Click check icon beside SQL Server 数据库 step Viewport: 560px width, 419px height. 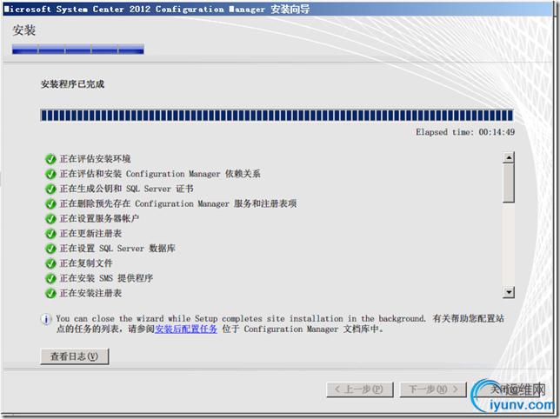(x=50, y=249)
